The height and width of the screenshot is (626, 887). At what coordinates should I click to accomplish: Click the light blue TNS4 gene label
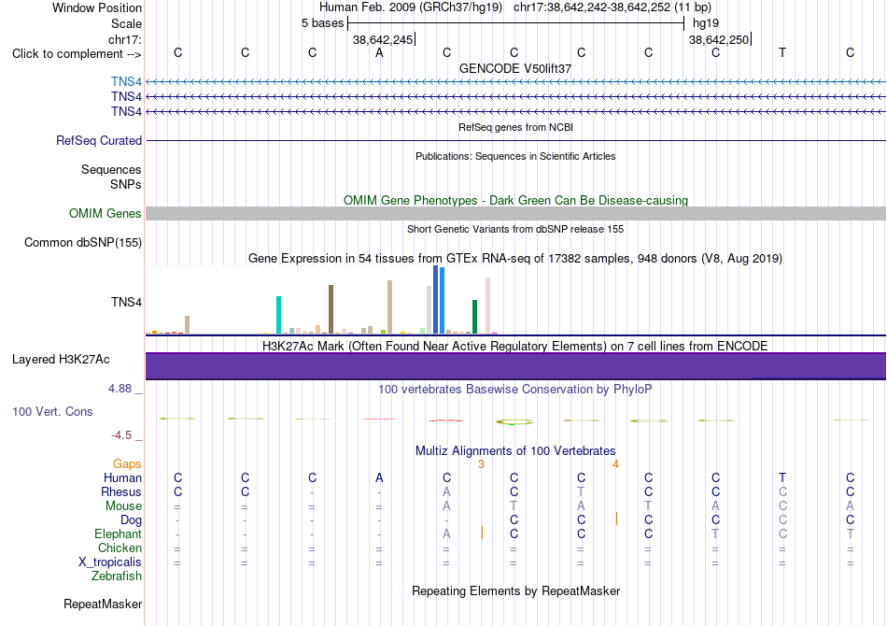(x=126, y=81)
